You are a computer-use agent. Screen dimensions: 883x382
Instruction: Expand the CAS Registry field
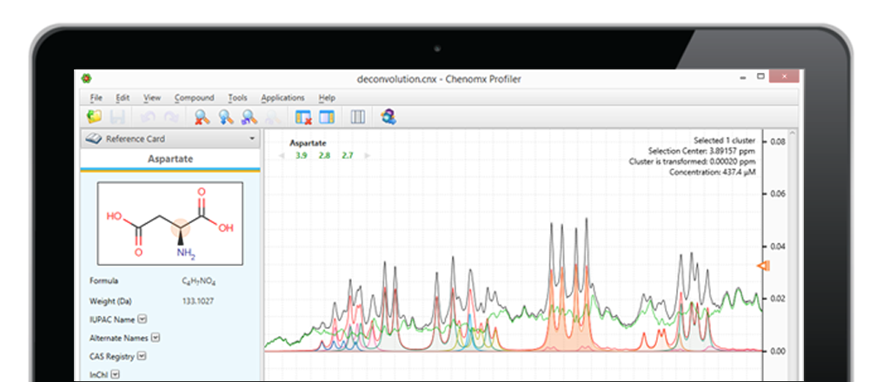(142, 356)
